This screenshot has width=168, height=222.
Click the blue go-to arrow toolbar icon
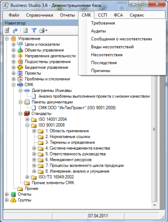click(x=15, y=30)
